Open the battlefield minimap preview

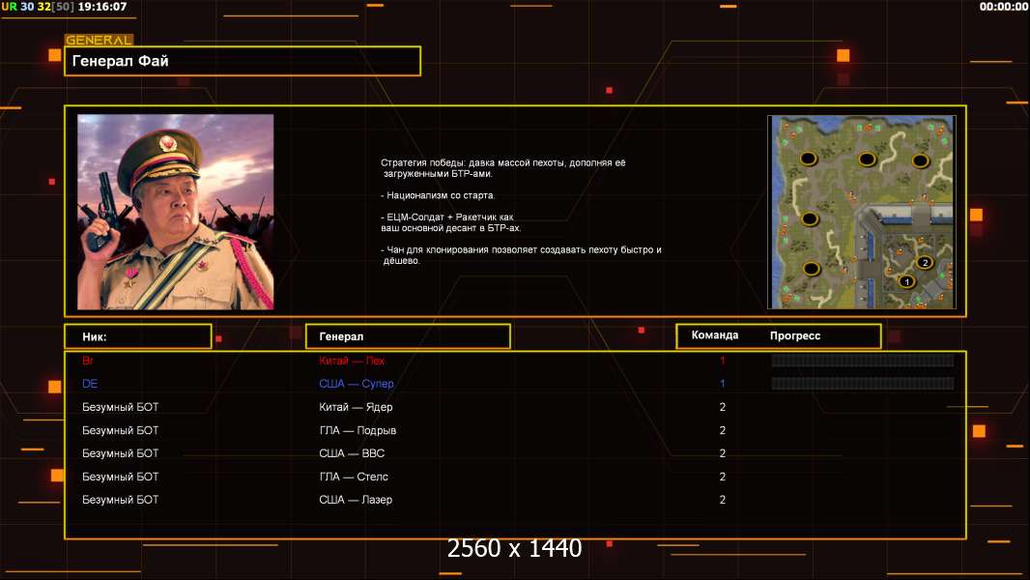(862, 212)
